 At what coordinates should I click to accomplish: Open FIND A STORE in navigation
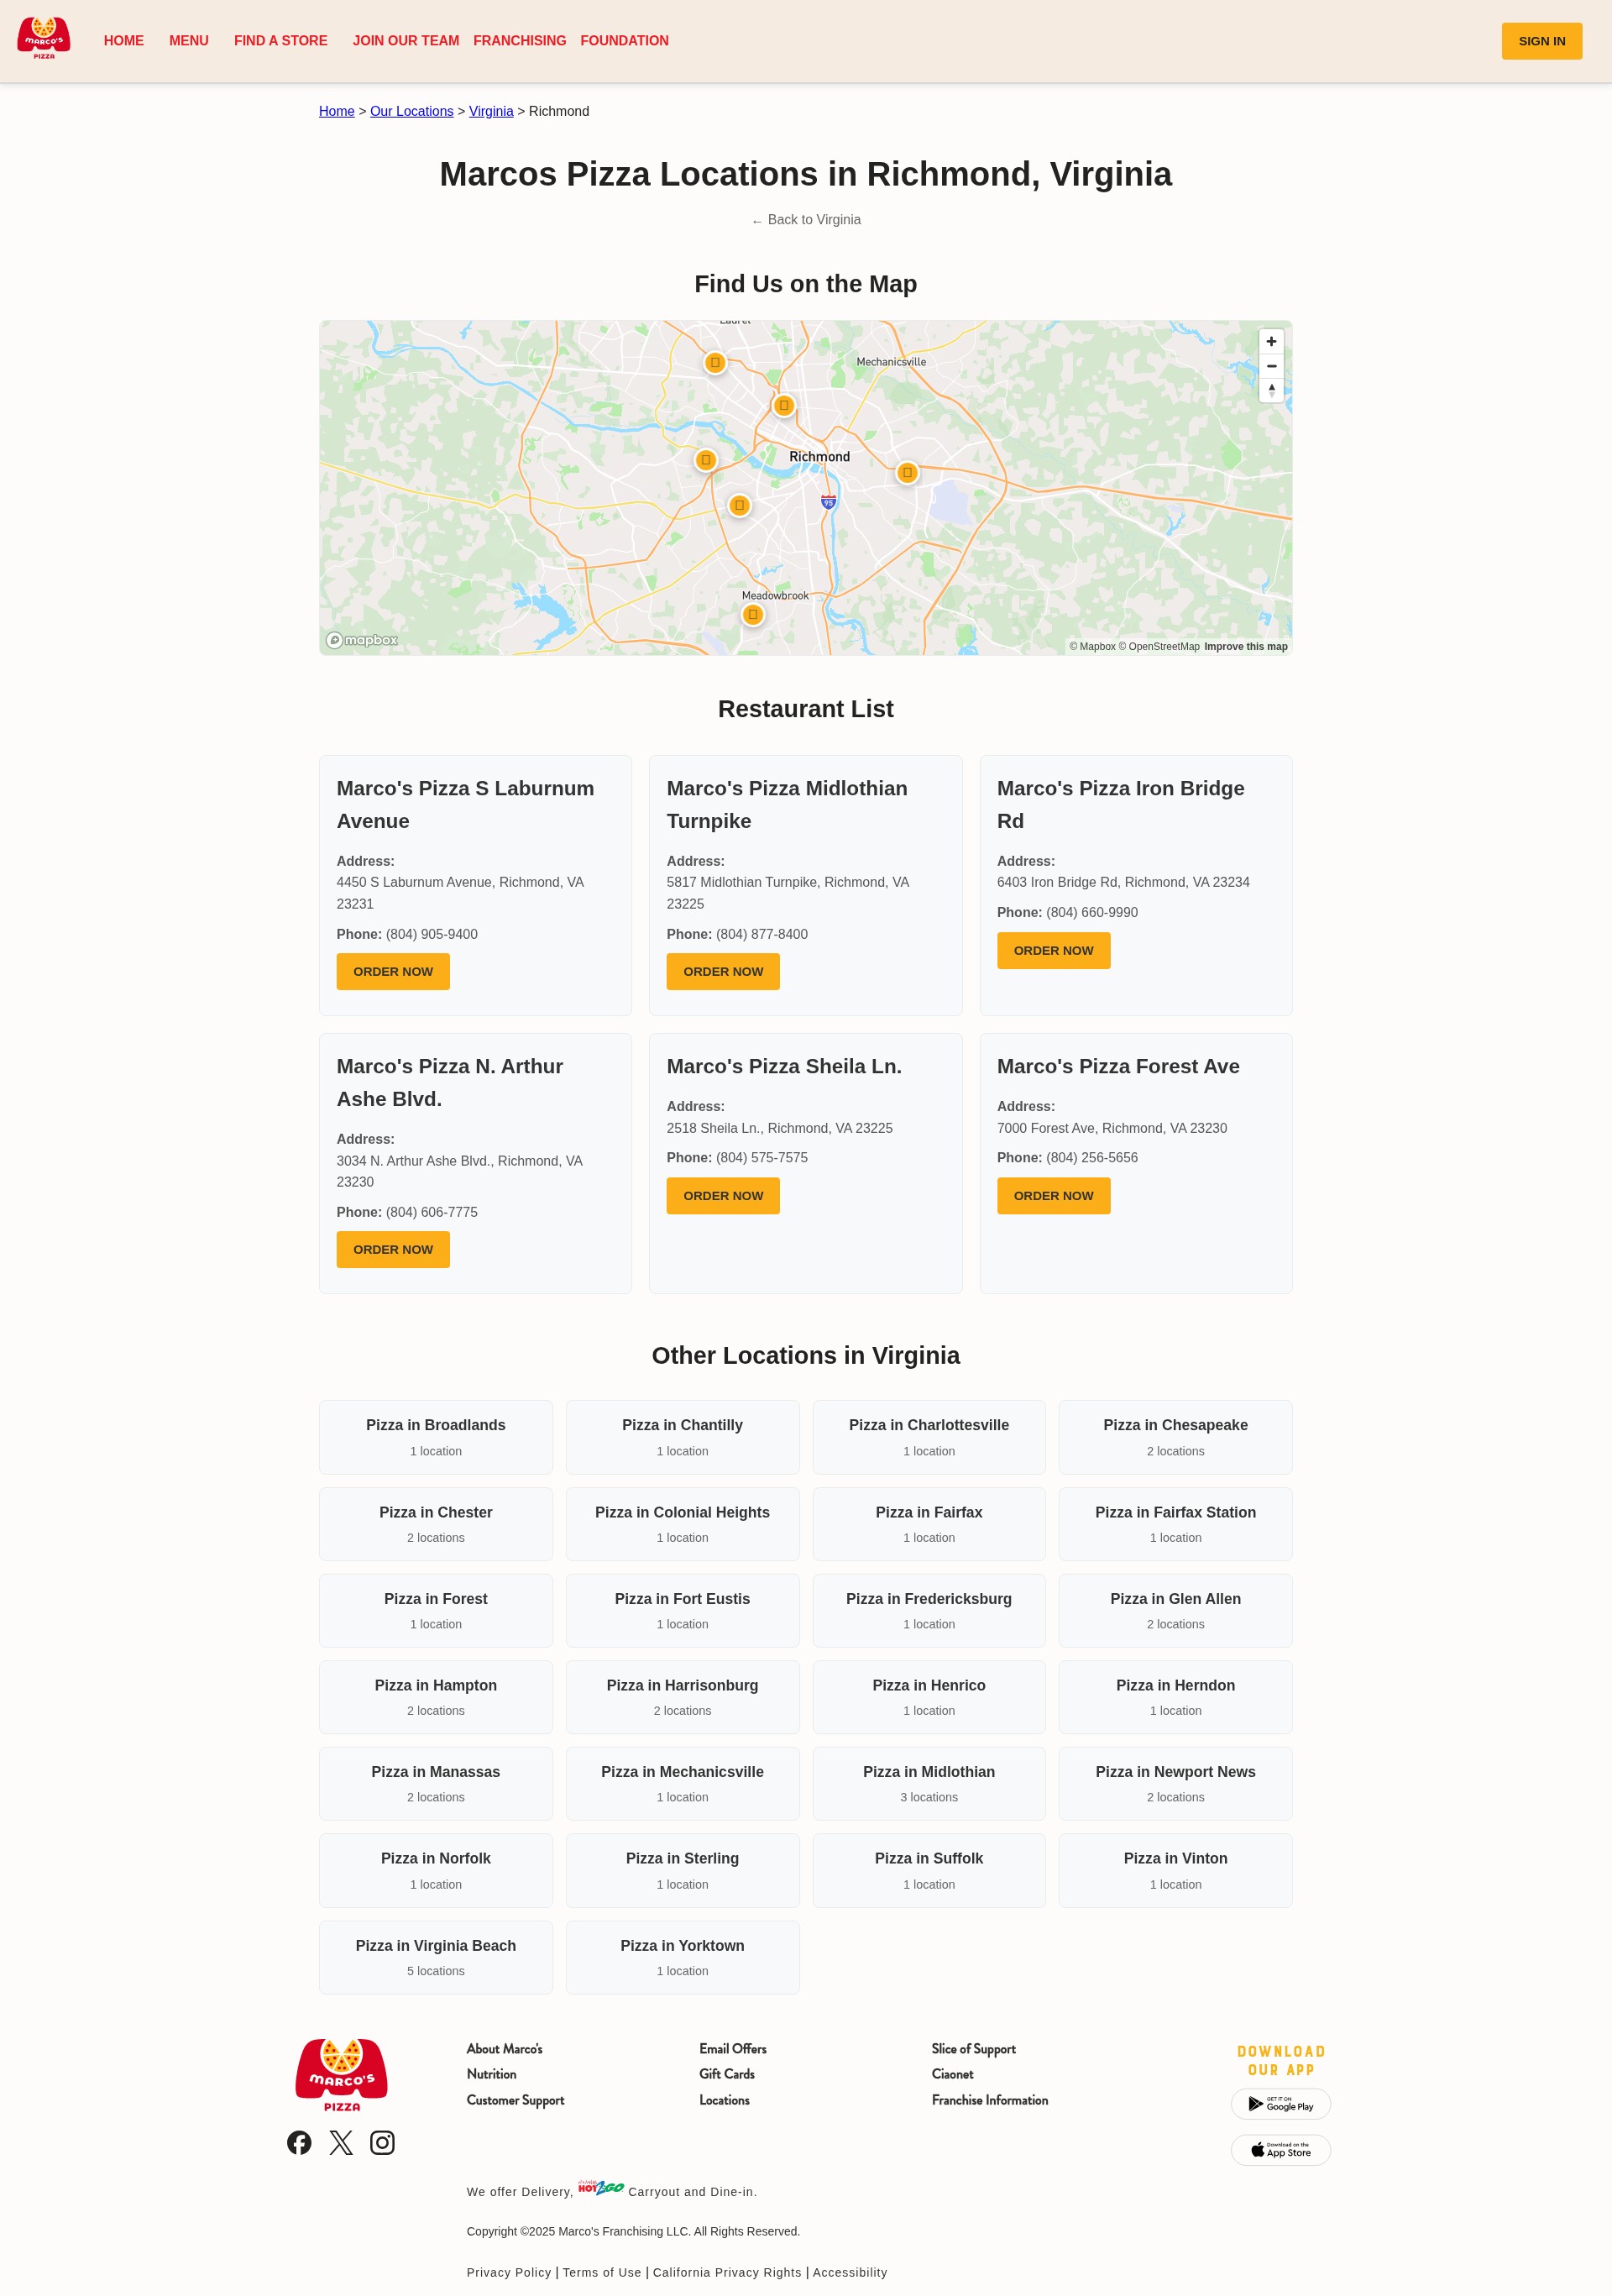pyautogui.click(x=281, y=41)
